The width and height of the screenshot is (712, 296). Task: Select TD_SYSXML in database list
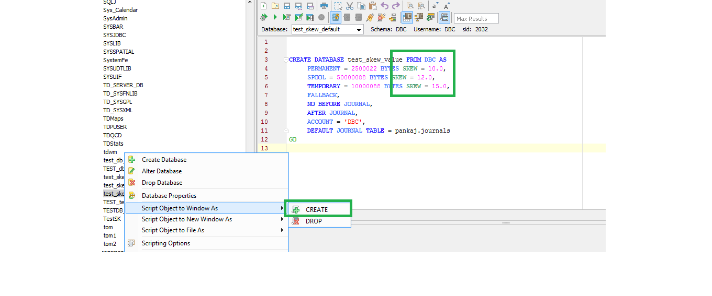118,110
